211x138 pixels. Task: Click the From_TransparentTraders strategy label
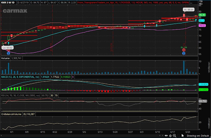coord(133,3)
